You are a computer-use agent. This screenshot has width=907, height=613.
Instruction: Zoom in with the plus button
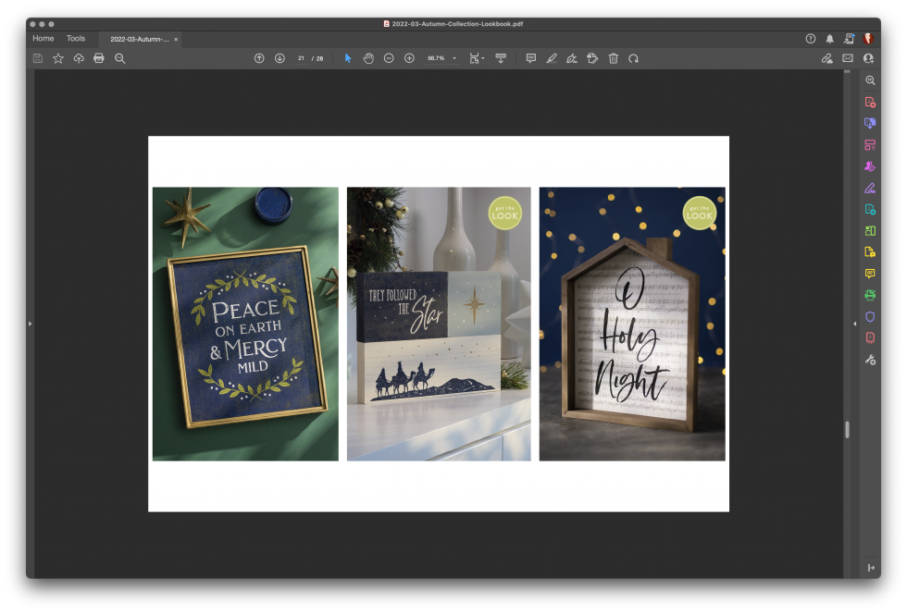pos(409,58)
